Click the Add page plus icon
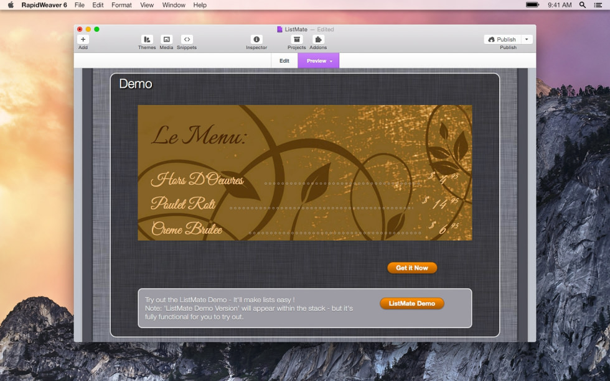Viewport: 610px width, 381px height. tap(83, 39)
